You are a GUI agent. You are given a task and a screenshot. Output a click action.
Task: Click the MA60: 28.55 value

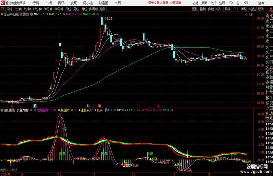point(91,14)
